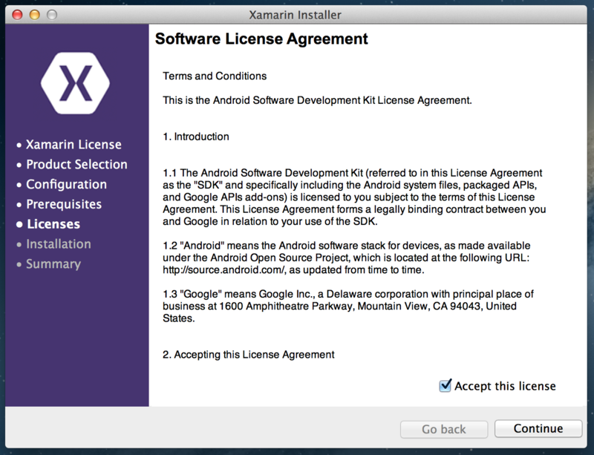Click paragraph 1.3 defining Google Inc.
The height and width of the screenshot is (455, 594).
[348, 306]
